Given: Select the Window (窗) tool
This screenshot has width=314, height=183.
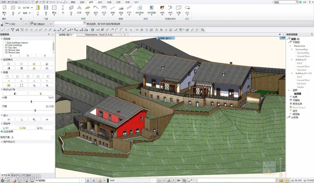Looking at the screenshot, I should 46,10.
